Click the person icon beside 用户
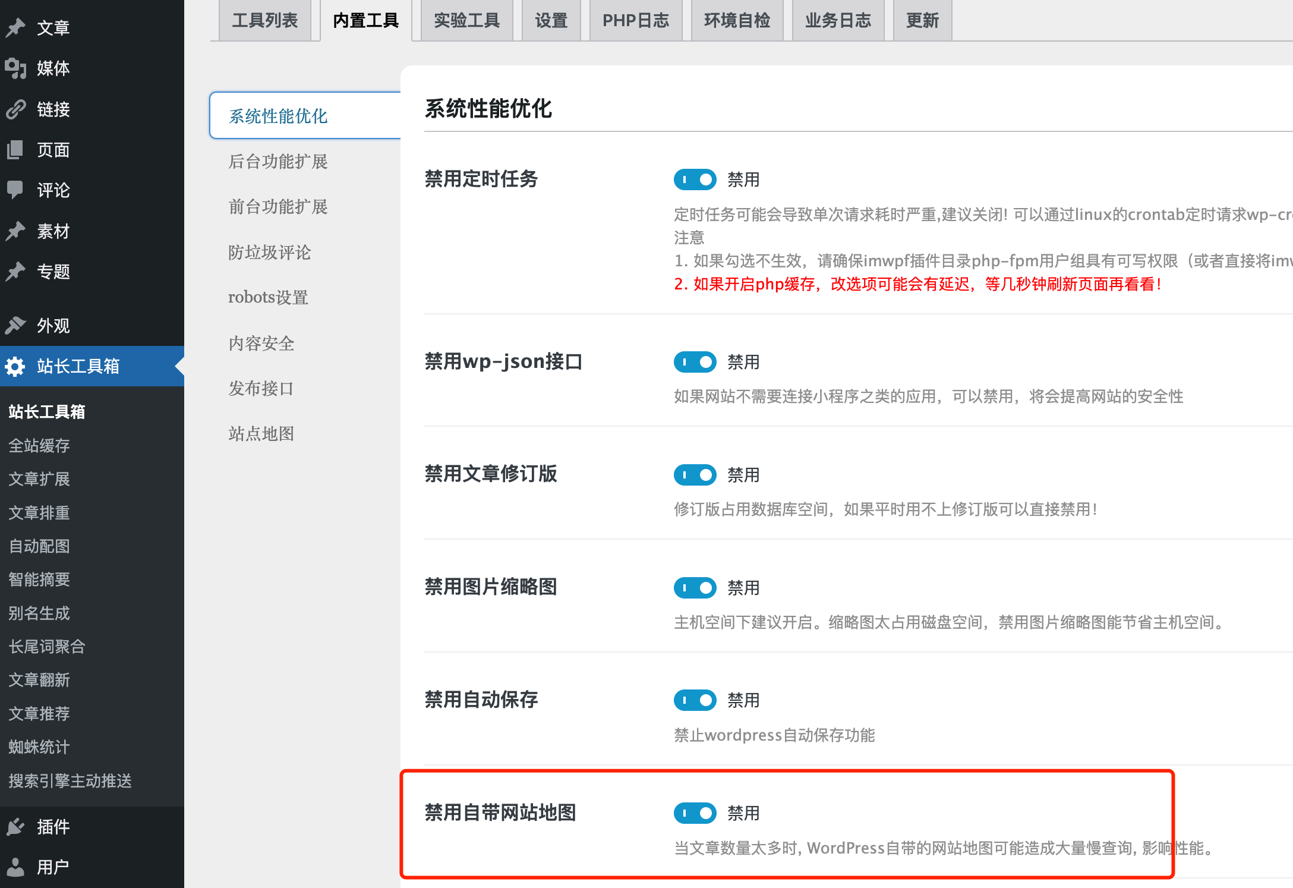1293x888 pixels. (15, 867)
